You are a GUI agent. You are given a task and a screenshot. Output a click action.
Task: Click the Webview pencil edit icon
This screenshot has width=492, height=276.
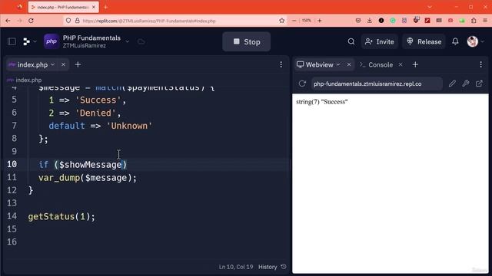(452, 84)
